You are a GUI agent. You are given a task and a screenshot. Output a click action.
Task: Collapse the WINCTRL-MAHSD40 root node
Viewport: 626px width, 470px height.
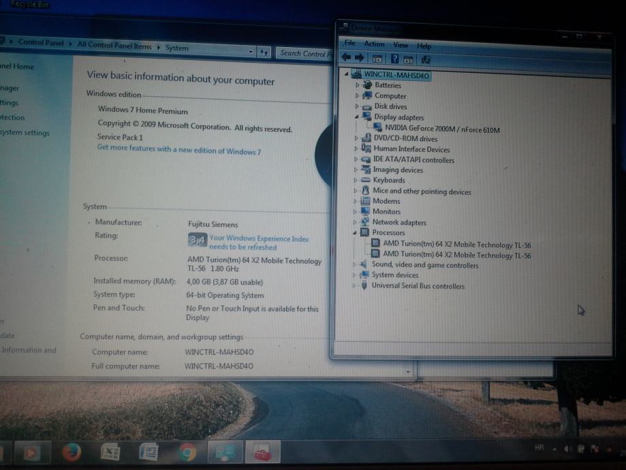(x=347, y=74)
